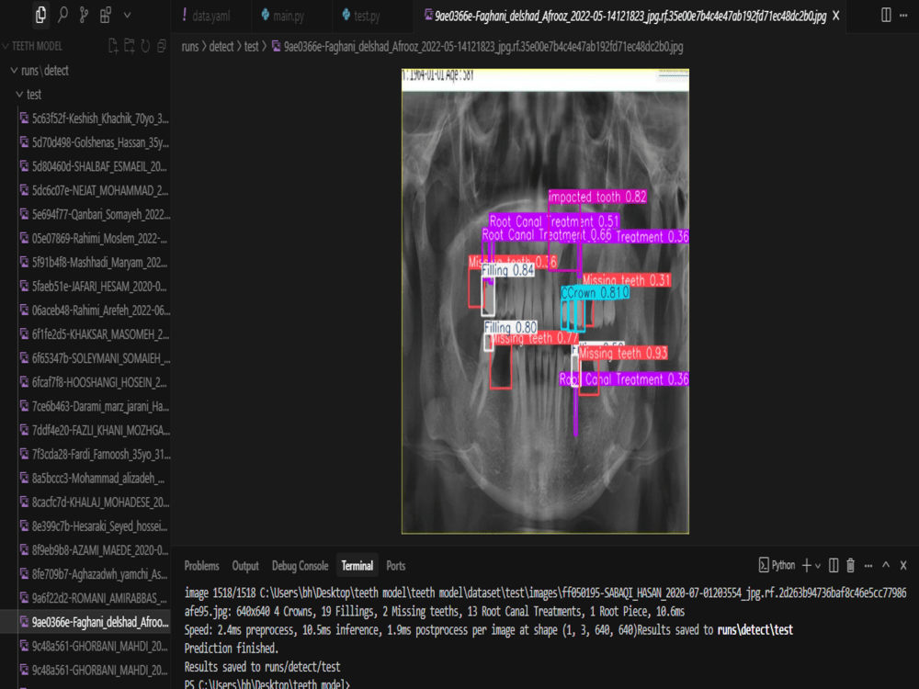The image size is (919, 689).
Task: Split the terminal pane
Action: tap(834, 565)
